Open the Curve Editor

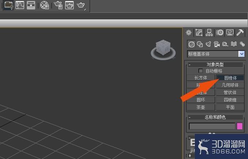click(x=20, y=5)
